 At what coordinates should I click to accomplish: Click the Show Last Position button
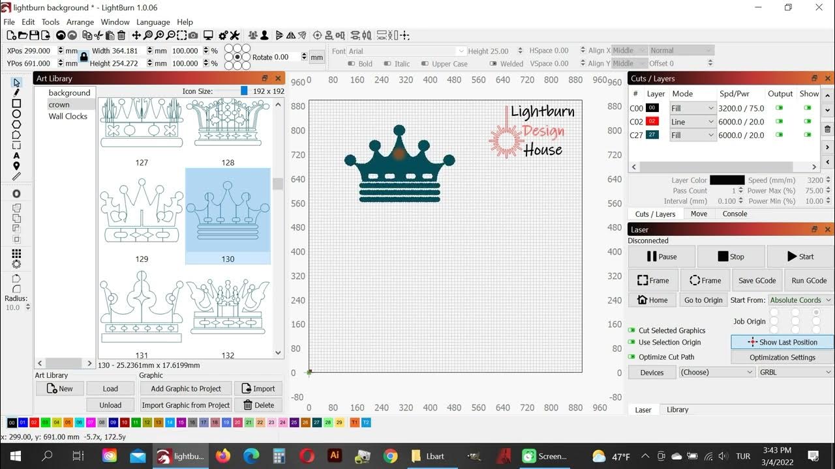782,342
